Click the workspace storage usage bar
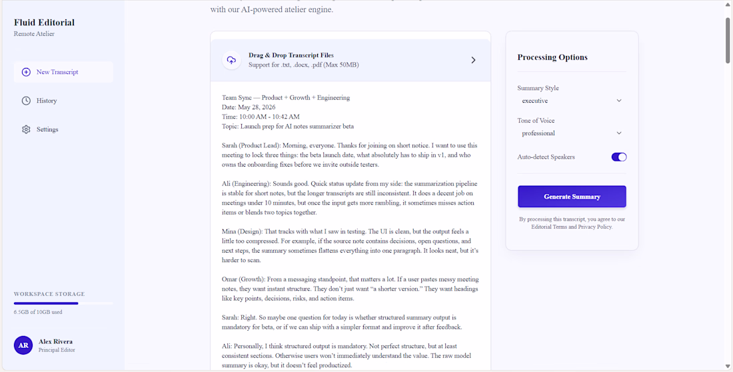Image resolution: width=733 pixels, height=372 pixels. point(63,303)
